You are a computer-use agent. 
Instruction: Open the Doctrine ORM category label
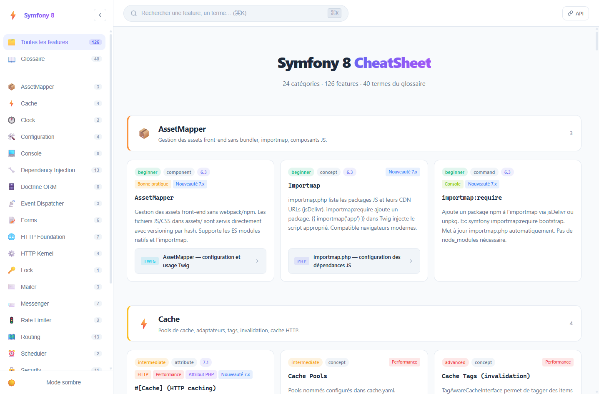pos(39,187)
